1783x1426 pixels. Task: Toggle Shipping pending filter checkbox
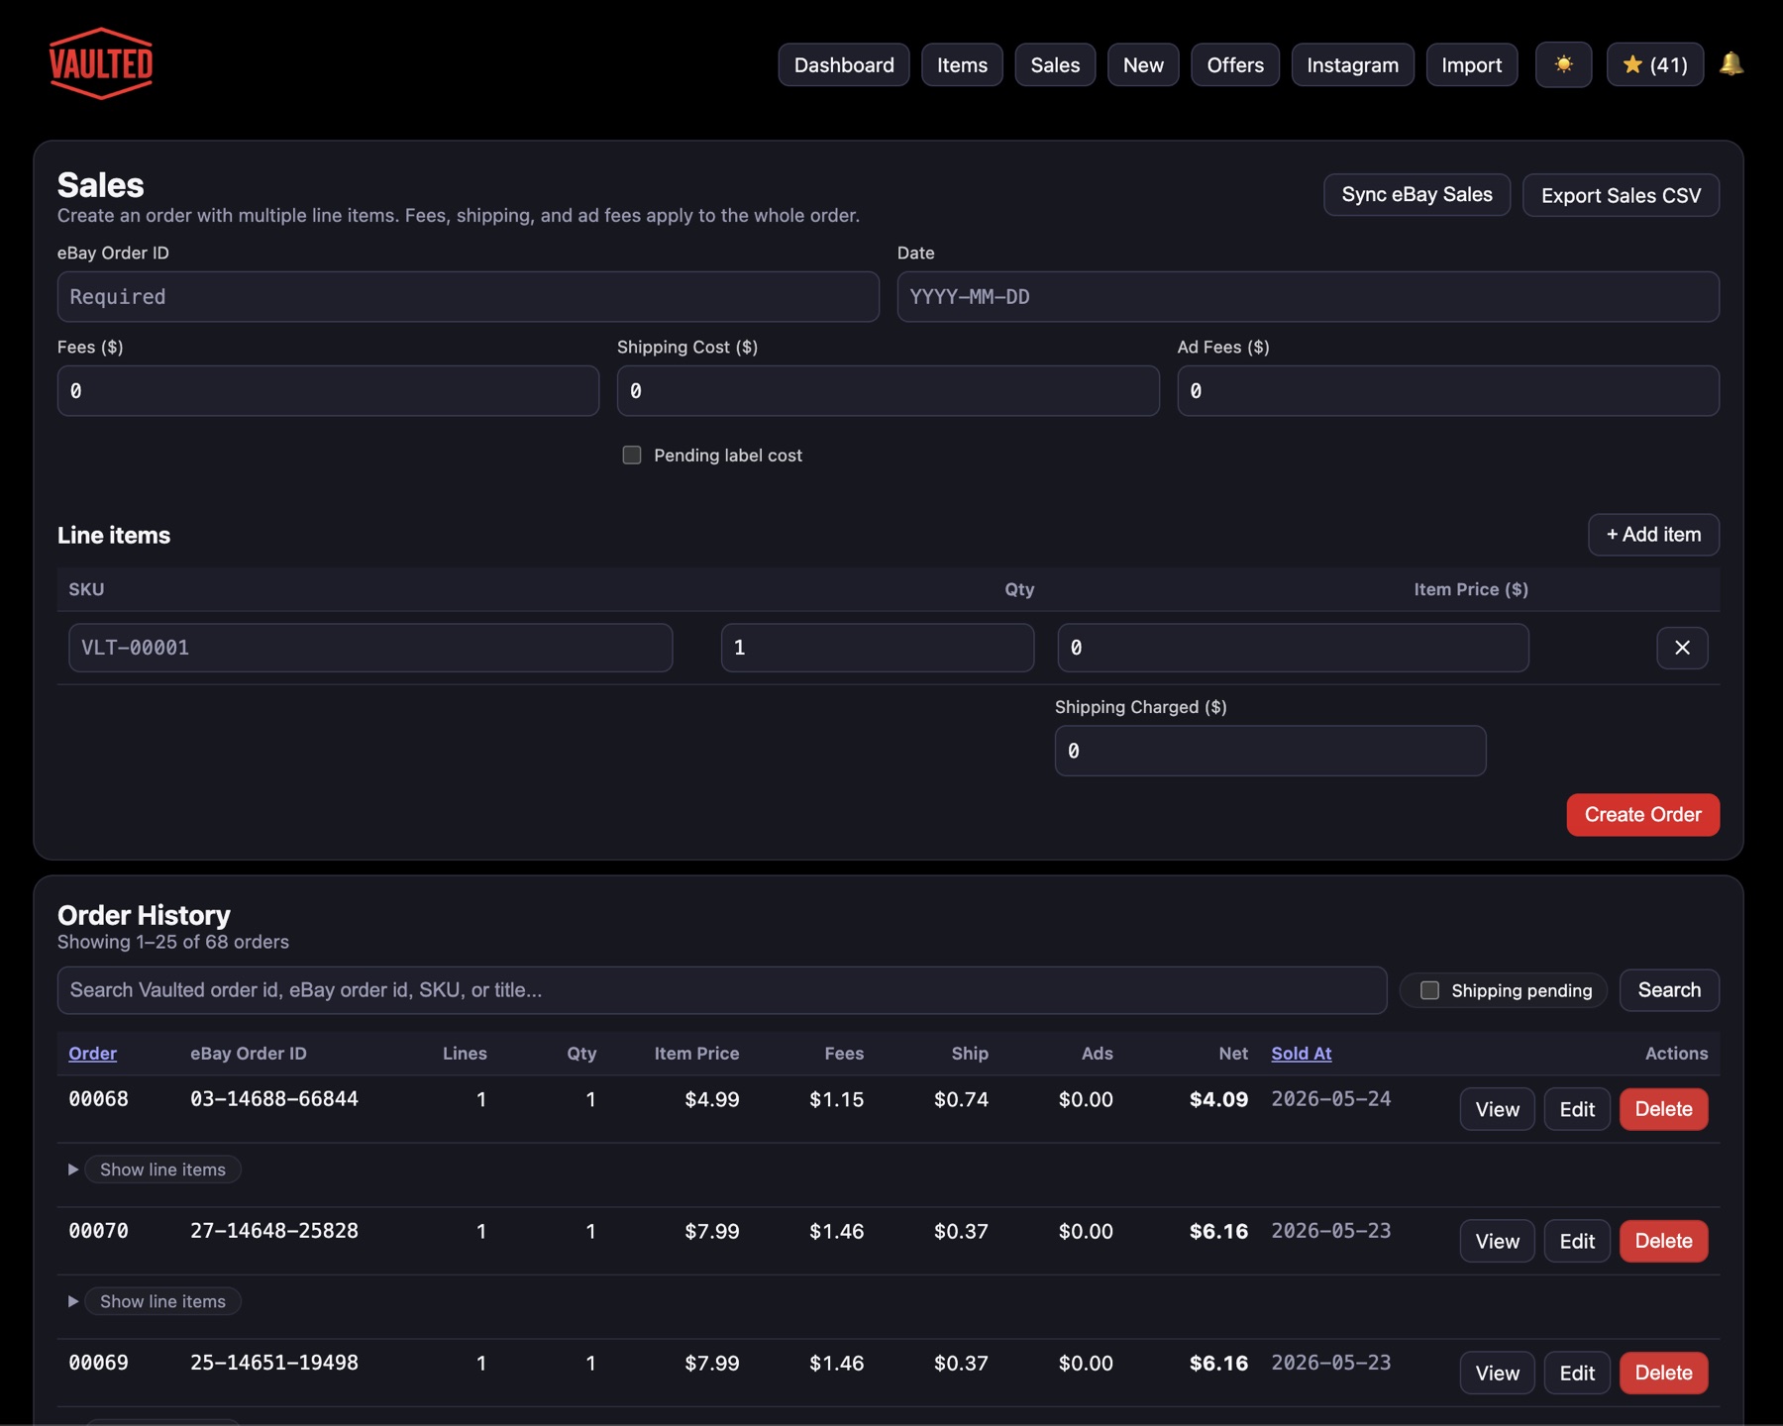[1429, 990]
